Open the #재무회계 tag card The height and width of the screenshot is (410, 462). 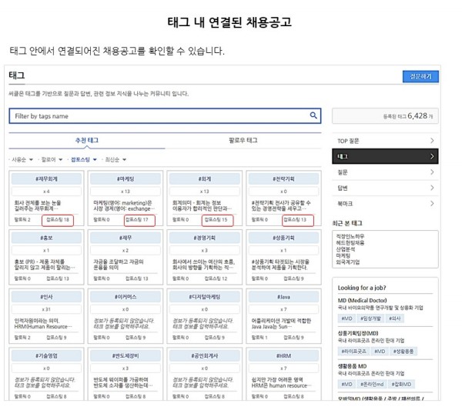pos(48,178)
